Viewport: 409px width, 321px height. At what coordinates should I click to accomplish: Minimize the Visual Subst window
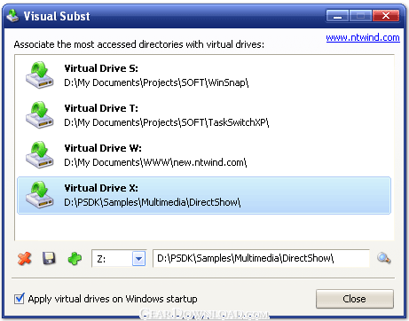(x=337, y=16)
